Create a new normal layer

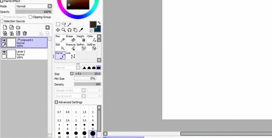(5, 27)
